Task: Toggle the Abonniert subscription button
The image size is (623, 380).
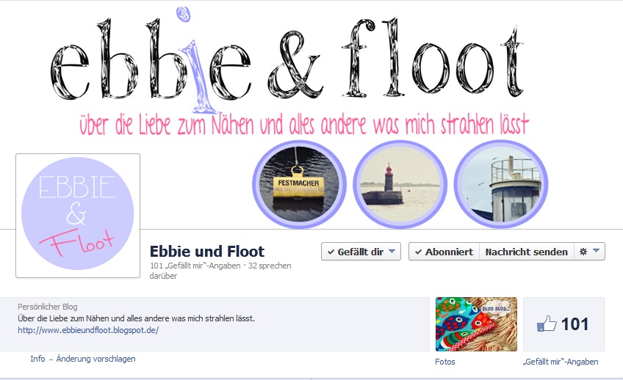Action: point(444,252)
